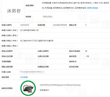
Task: Click the 商标状态图标 label
Action: (x=7, y=88)
